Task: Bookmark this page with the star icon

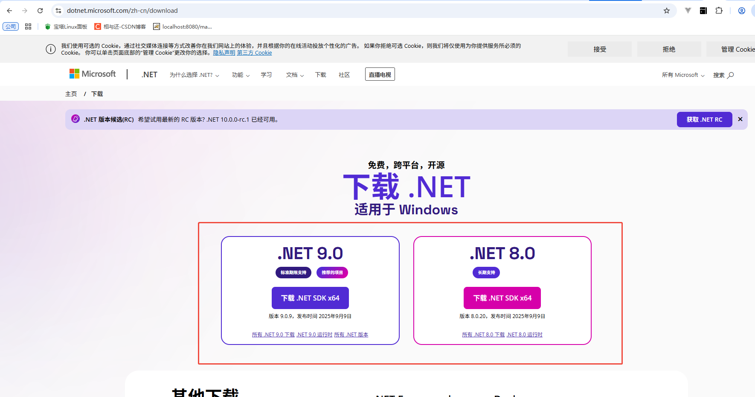Action: (x=667, y=11)
